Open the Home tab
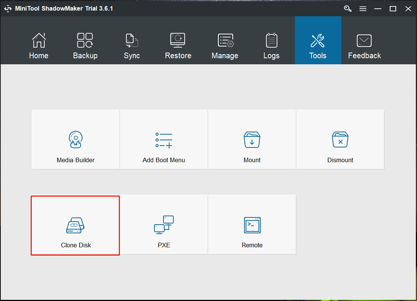This screenshot has width=417, height=301. [39, 46]
